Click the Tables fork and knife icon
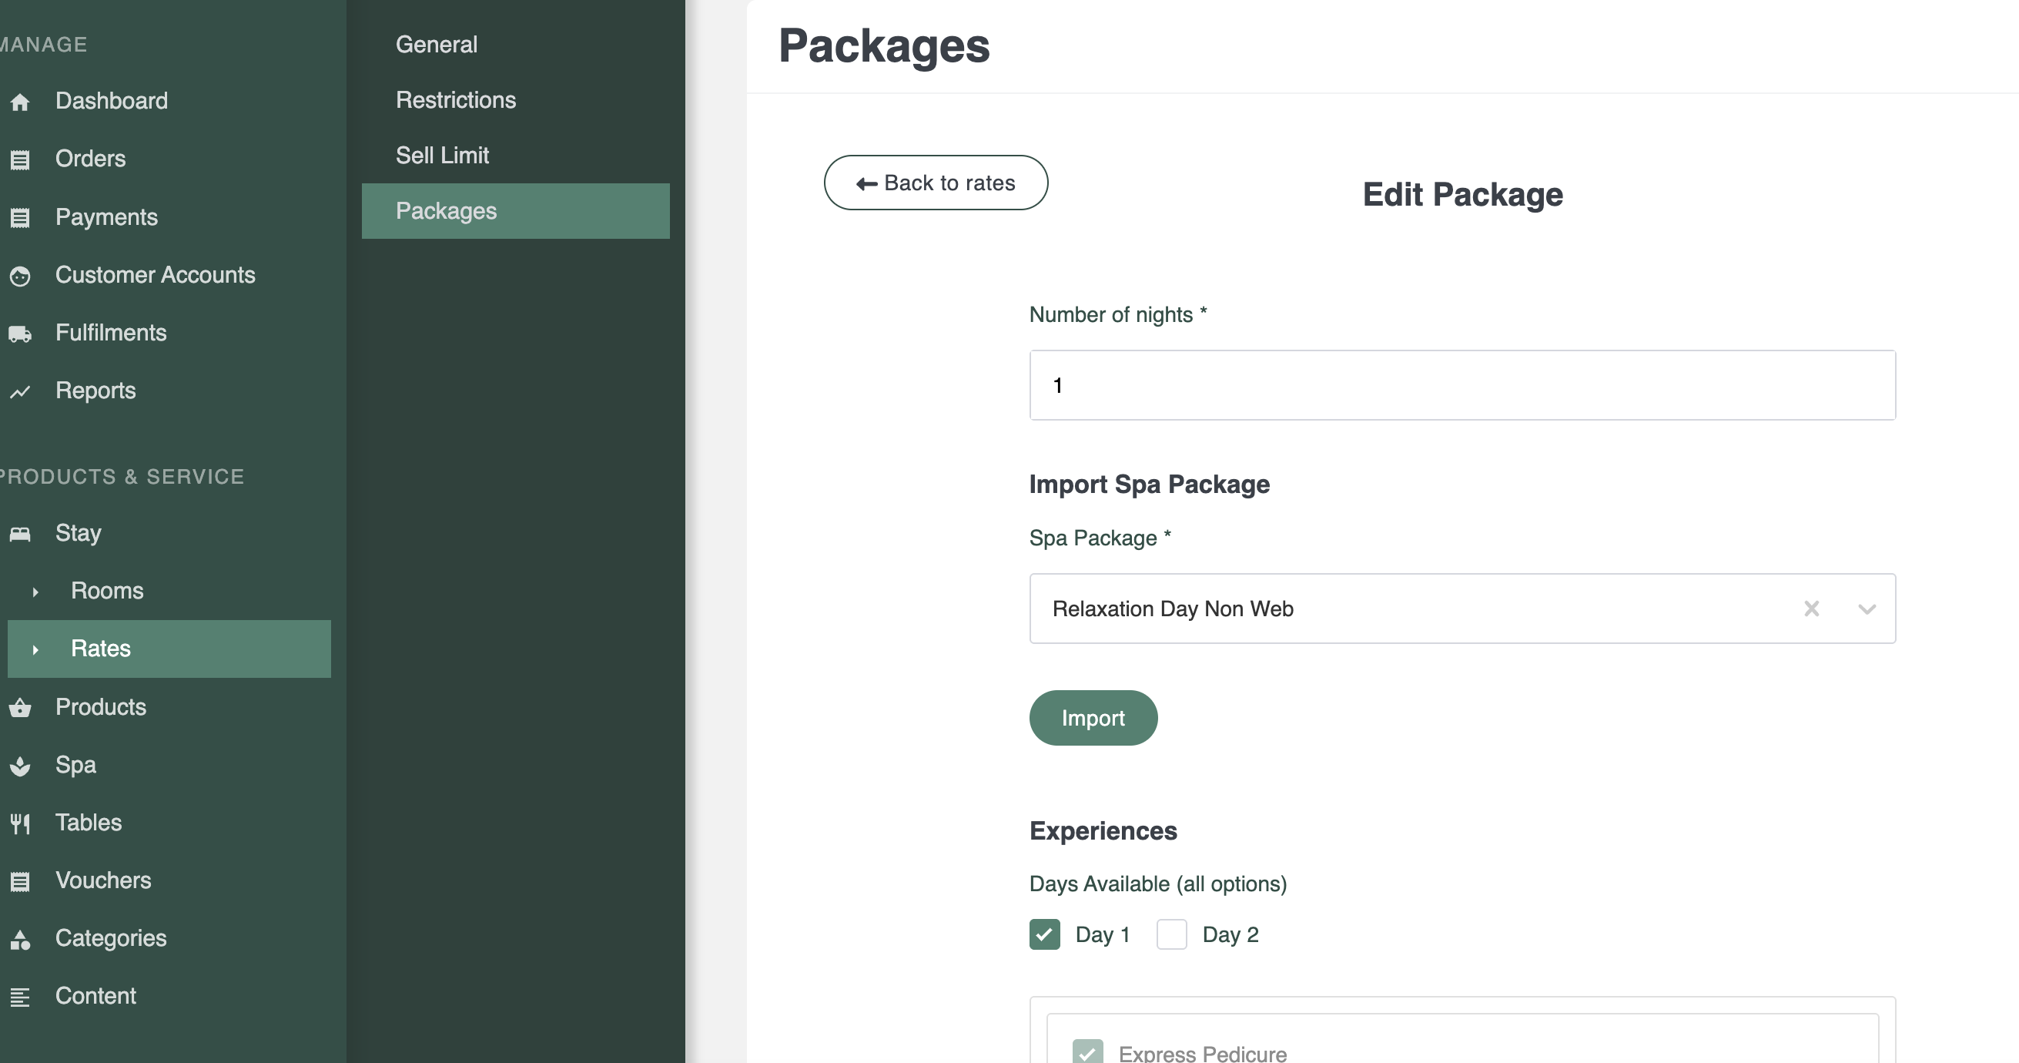Screen dimensions: 2019x1063 (20, 823)
